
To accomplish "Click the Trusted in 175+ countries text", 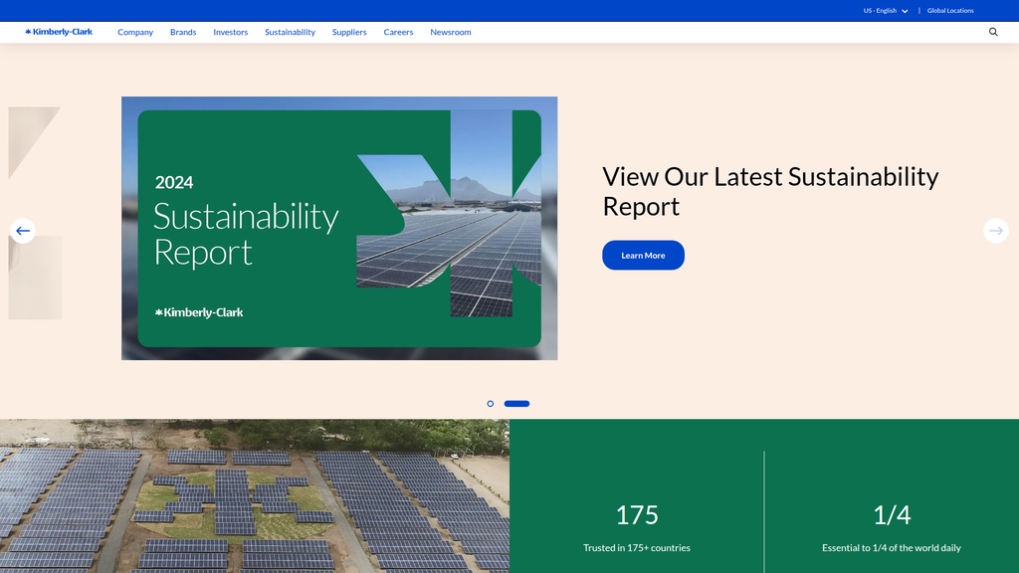I will click(x=637, y=548).
